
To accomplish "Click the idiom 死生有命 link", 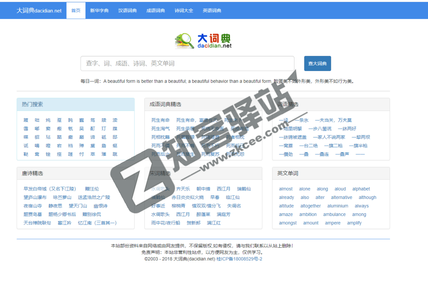I will (x=161, y=120).
